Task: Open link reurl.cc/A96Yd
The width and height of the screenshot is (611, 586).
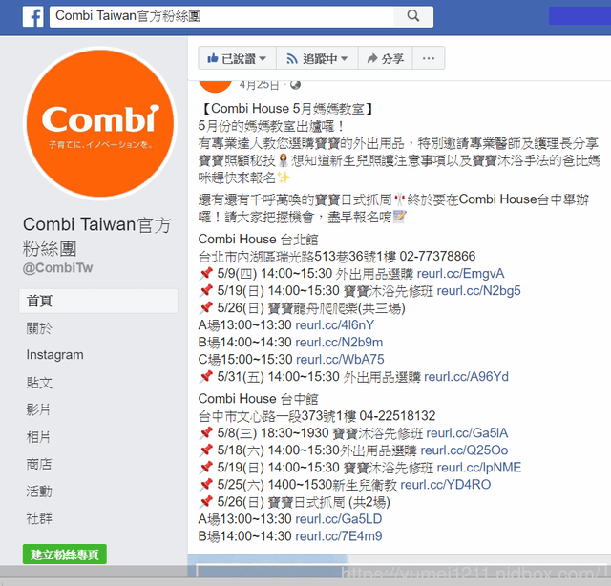Action: point(466,377)
